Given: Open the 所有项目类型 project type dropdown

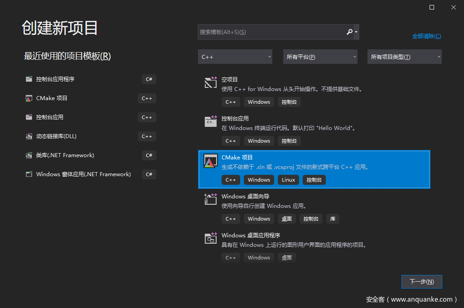Looking at the screenshot, I should pyautogui.click(x=404, y=57).
